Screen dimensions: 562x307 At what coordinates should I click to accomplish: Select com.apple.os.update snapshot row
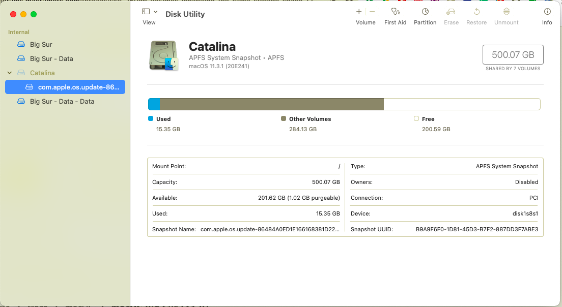click(x=65, y=87)
